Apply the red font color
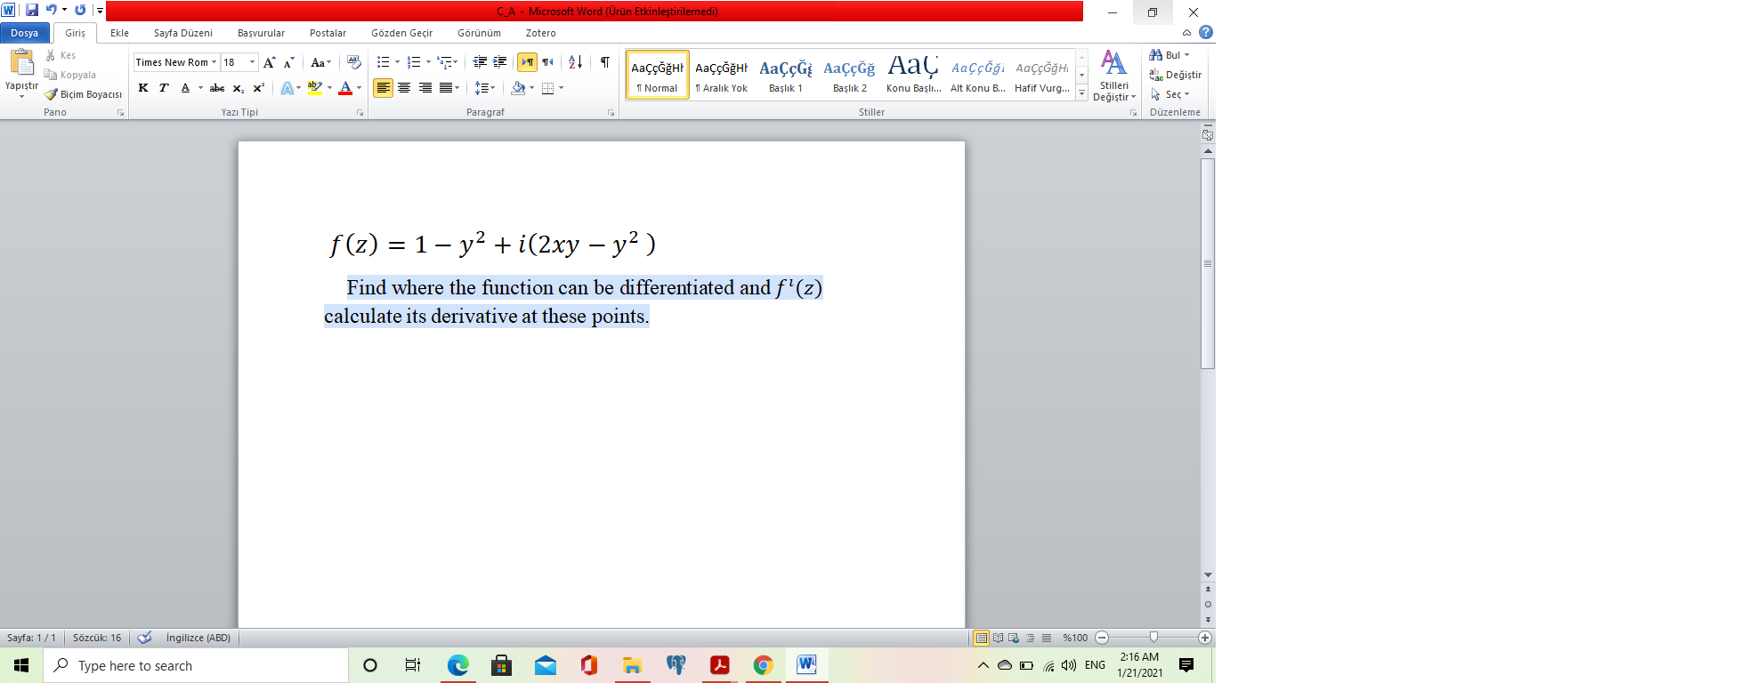 345,88
